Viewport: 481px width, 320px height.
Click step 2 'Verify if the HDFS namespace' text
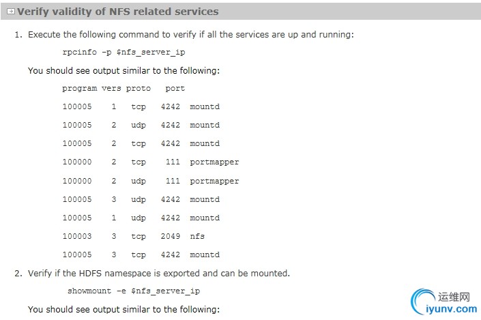(159, 273)
